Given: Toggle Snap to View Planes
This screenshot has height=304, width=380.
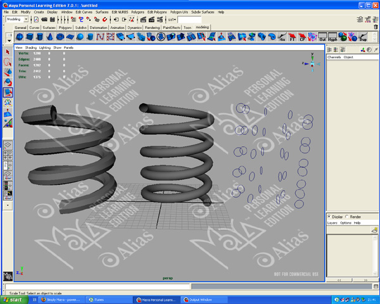Looking at the screenshot, I should [97, 20].
